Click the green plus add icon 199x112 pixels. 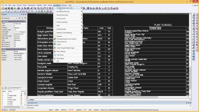click(15, 8)
